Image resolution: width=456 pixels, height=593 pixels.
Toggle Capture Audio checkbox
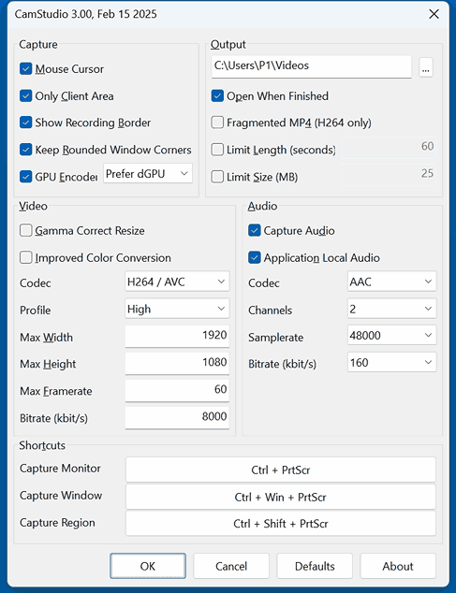(255, 230)
